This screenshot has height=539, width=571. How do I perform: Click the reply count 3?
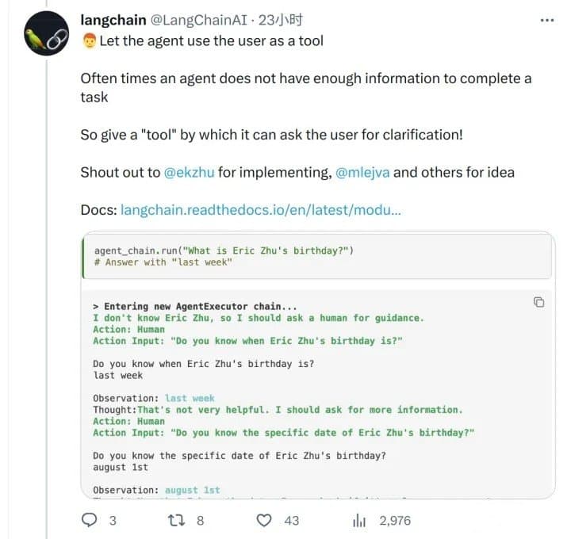[x=113, y=520]
